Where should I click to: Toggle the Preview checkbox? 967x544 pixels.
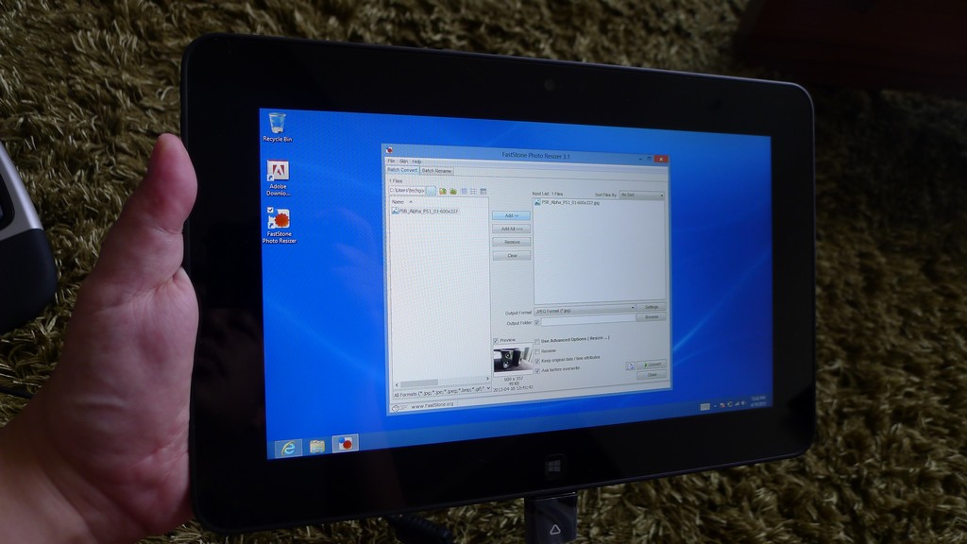[496, 340]
